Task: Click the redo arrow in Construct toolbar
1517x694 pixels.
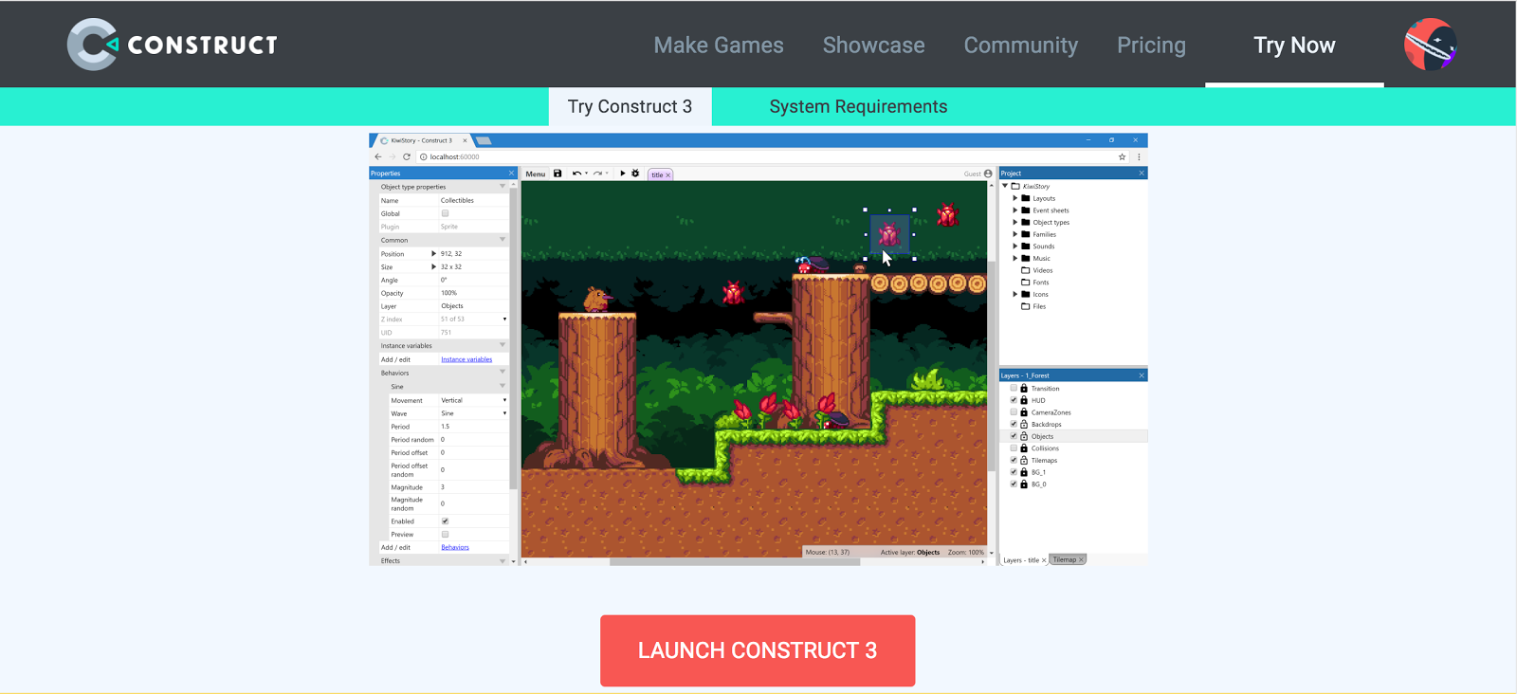Action: (597, 173)
